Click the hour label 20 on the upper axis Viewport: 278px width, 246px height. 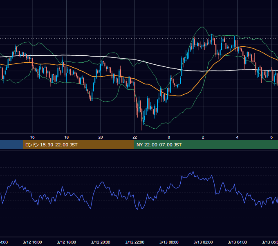click(x=101, y=137)
